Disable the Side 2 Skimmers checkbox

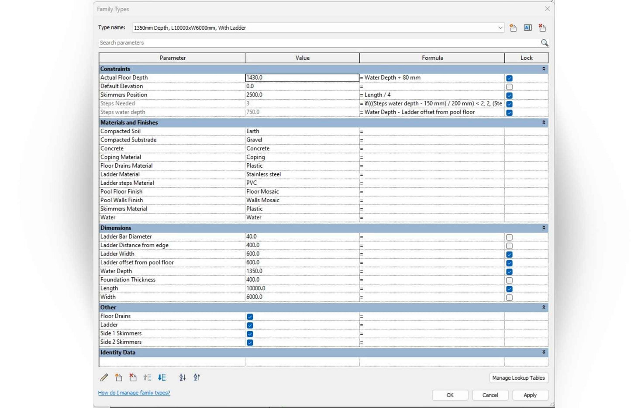[250, 342]
